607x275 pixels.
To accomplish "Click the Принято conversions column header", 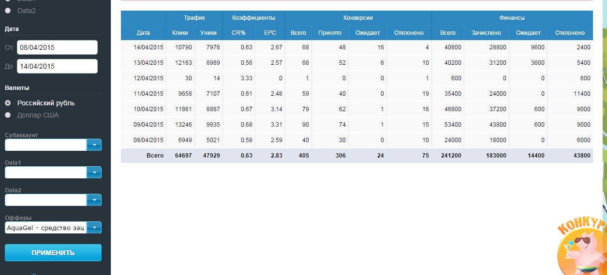I will (330, 33).
